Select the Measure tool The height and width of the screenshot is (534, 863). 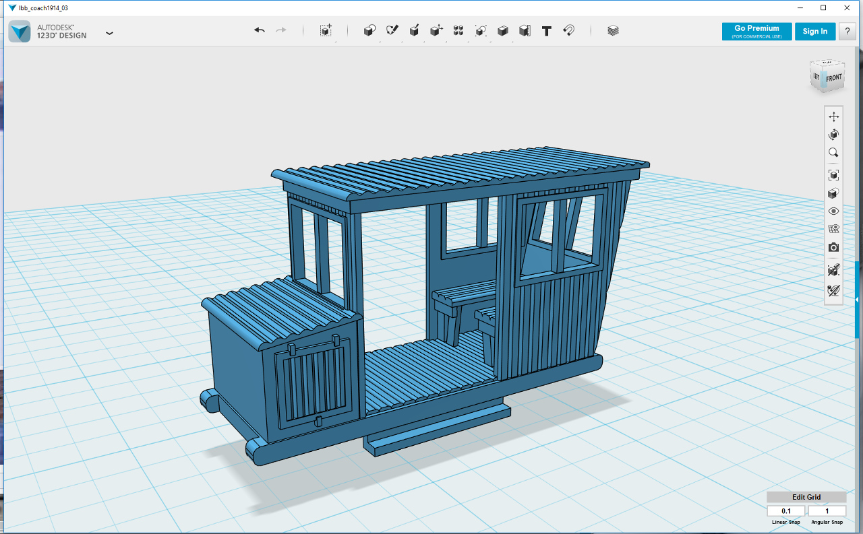click(525, 30)
